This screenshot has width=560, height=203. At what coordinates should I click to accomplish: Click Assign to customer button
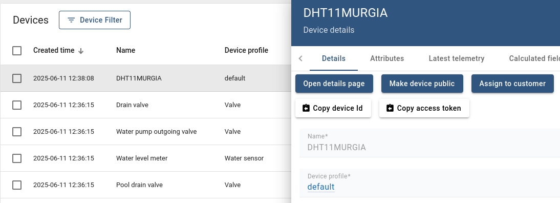pos(512,84)
